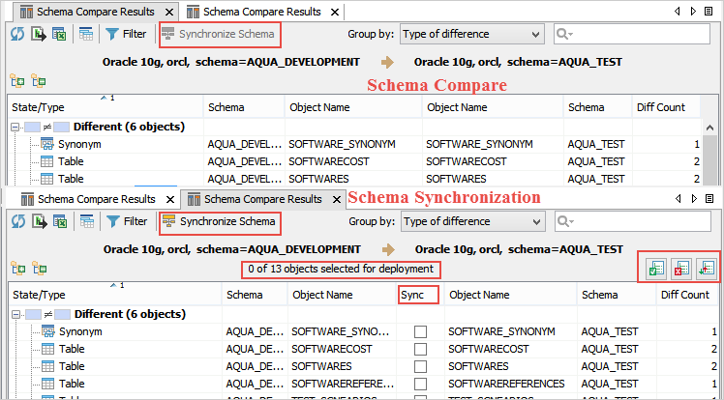Image resolution: width=724 pixels, height=400 pixels.
Task: Click expand all nodes icon in lower panel
Action: point(16,268)
